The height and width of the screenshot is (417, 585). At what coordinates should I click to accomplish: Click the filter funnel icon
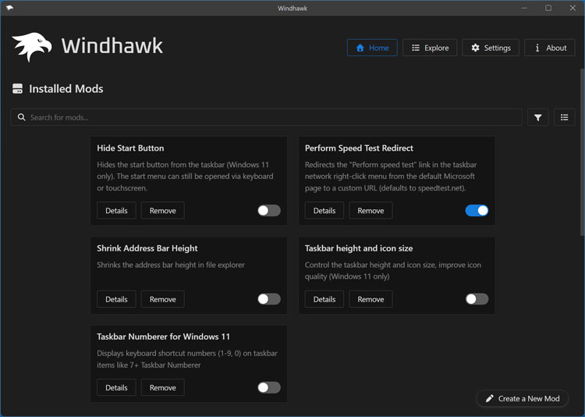click(x=537, y=117)
